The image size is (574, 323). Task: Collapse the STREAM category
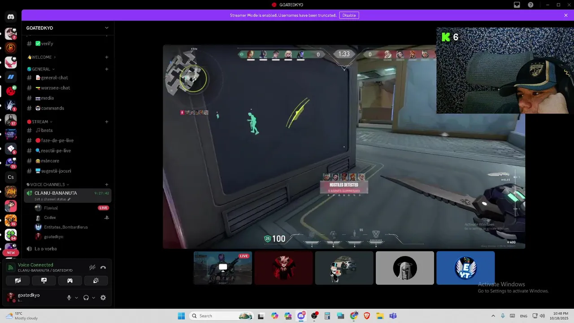pyautogui.click(x=39, y=122)
